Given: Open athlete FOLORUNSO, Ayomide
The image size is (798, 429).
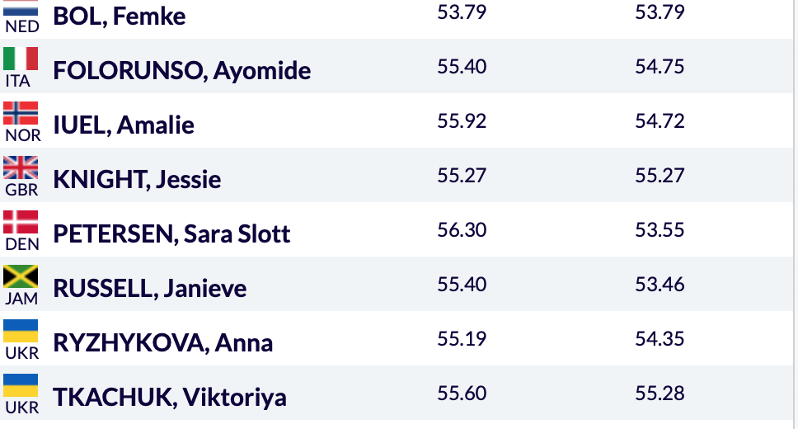Looking at the screenshot, I should tap(181, 70).
